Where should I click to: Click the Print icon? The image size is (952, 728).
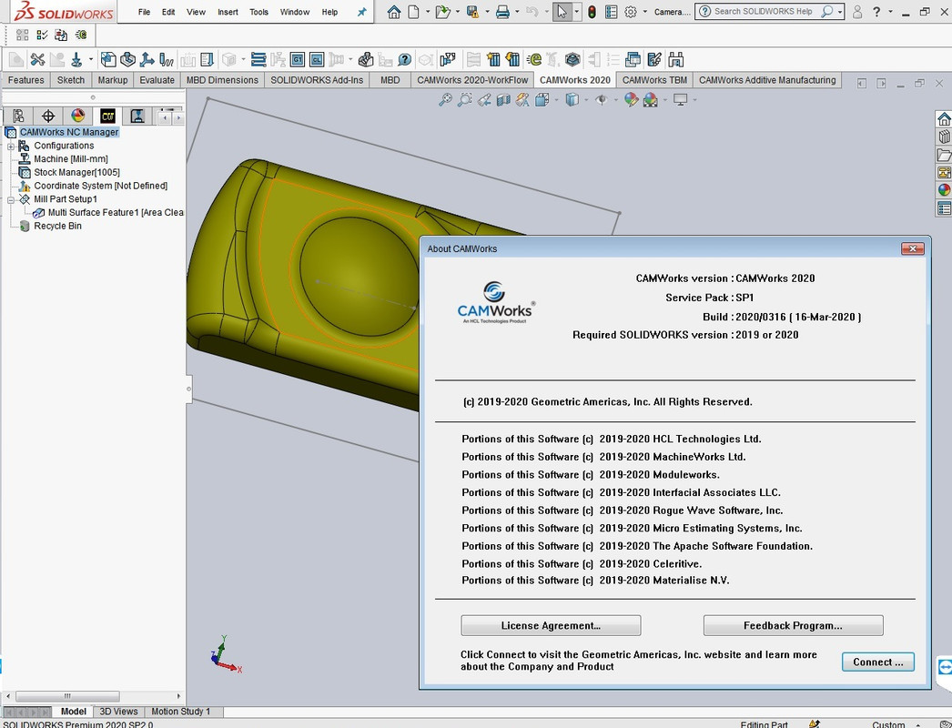502,12
